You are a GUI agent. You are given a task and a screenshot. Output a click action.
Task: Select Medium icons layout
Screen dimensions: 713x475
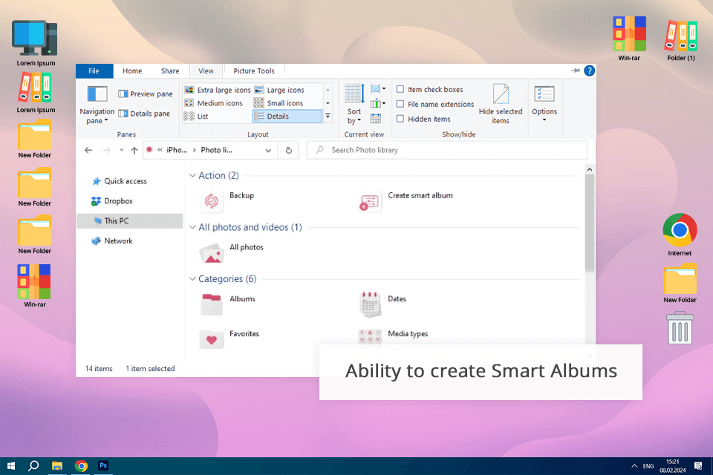pos(213,103)
